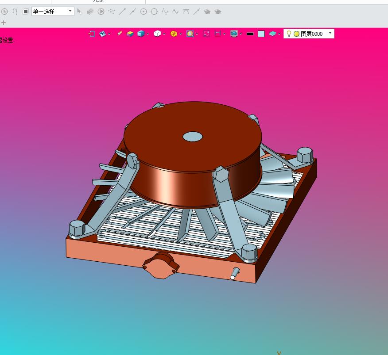Toggle the square filter button before 单一选择
Viewport: 388px width, 355px height.
coord(26,11)
